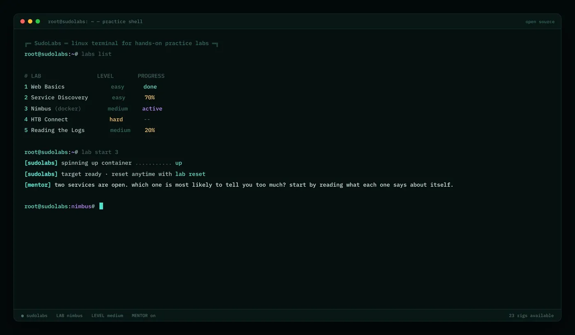Screen dimensions: 575x335
Task: Click '23 rigs available' in status bar
Action: (531, 316)
